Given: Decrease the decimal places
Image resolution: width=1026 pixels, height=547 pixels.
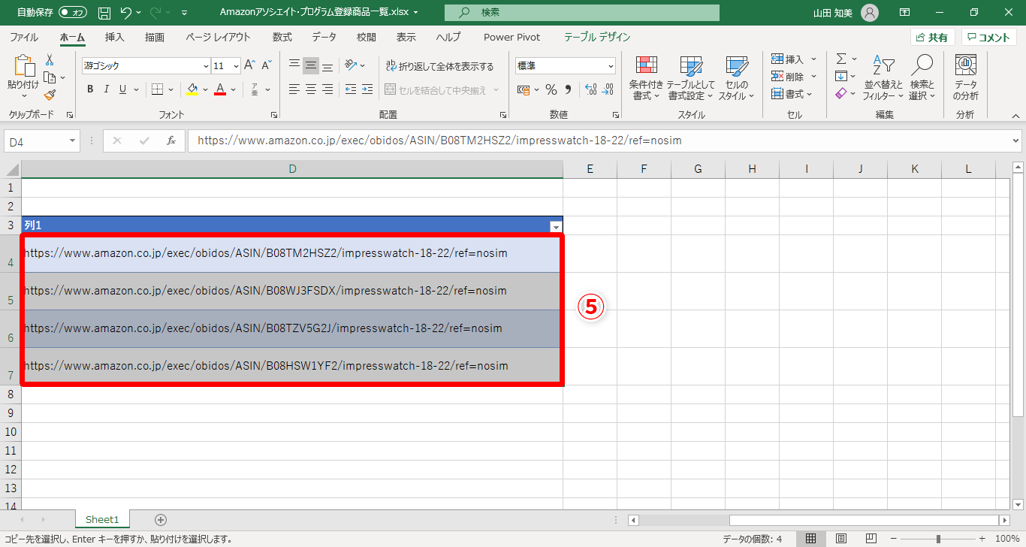Looking at the screenshot, I should click(609, 89).
